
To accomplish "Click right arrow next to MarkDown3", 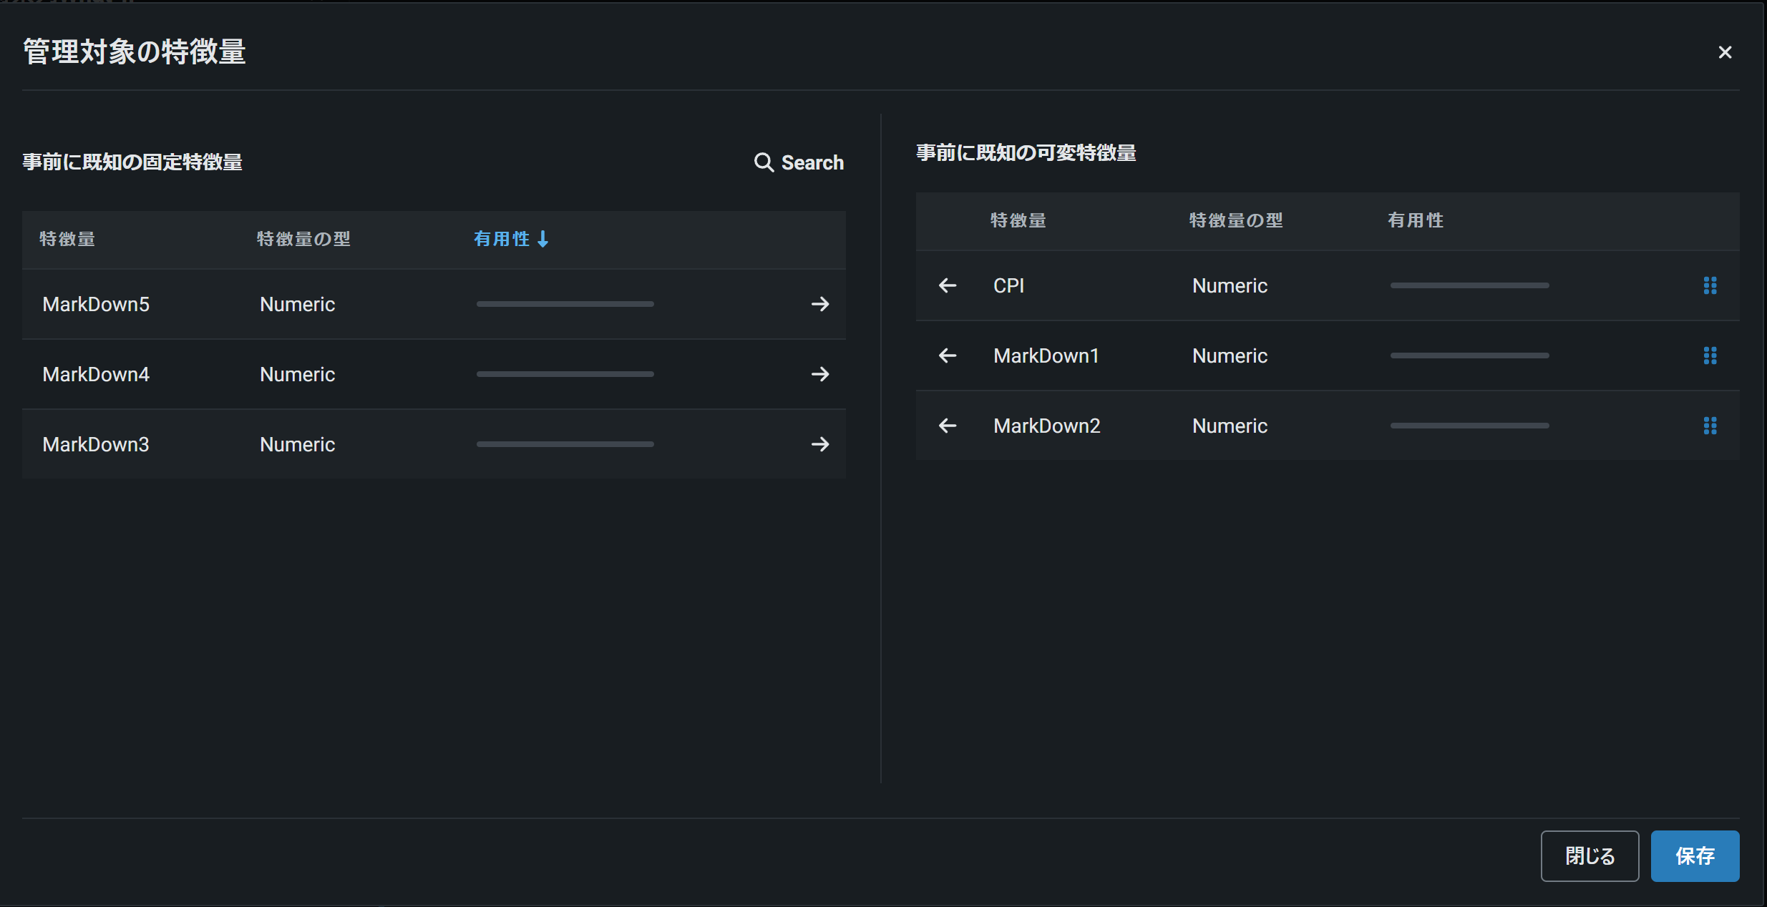I will point(820,444).
